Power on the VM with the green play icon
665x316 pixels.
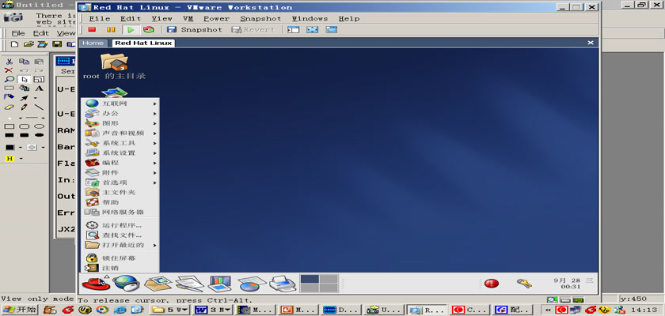coord(131,29)
